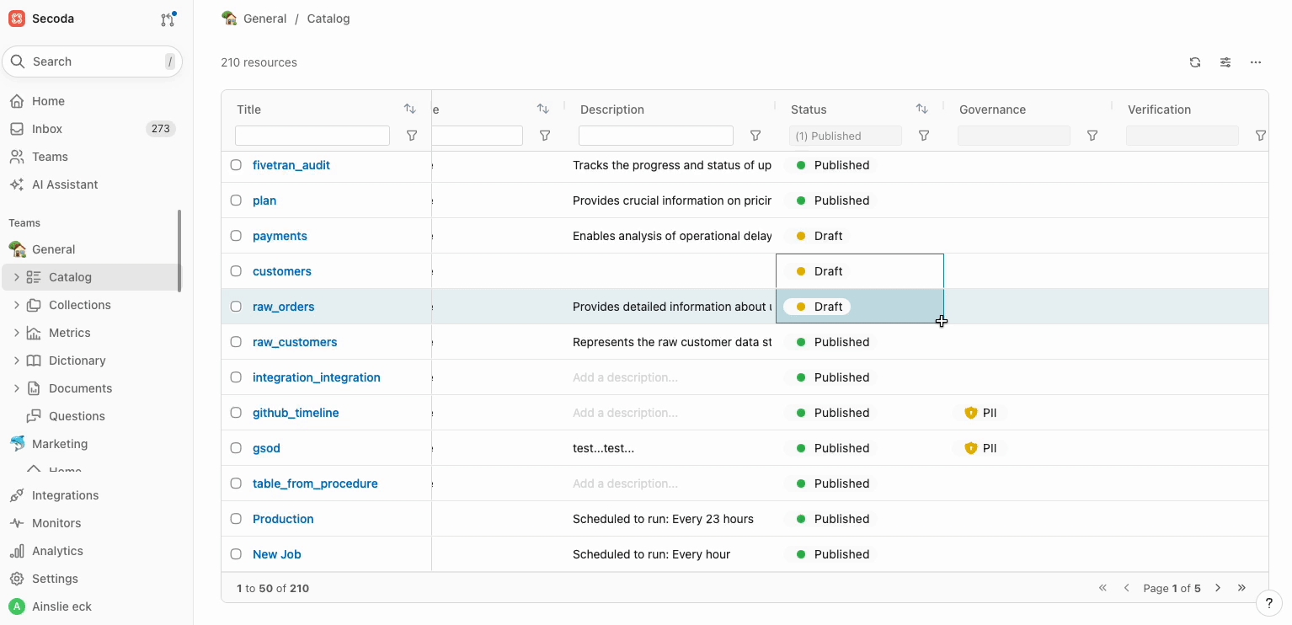Click the Description column filter funnel icon
The width and height of the screenshot is (1292, 625).
pyautogui.click(x=755, y=136)
